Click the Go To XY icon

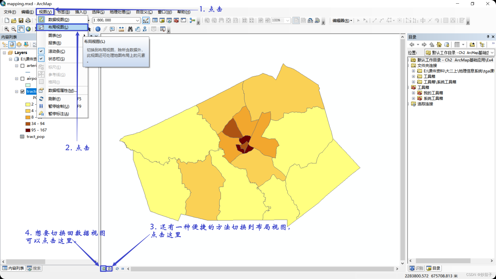coord(145,29)
